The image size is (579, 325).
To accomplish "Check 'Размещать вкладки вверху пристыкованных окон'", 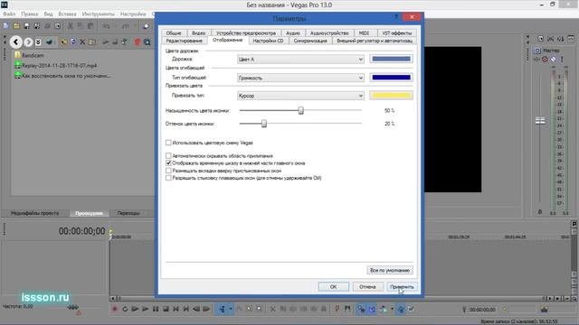I will [168, 171].
